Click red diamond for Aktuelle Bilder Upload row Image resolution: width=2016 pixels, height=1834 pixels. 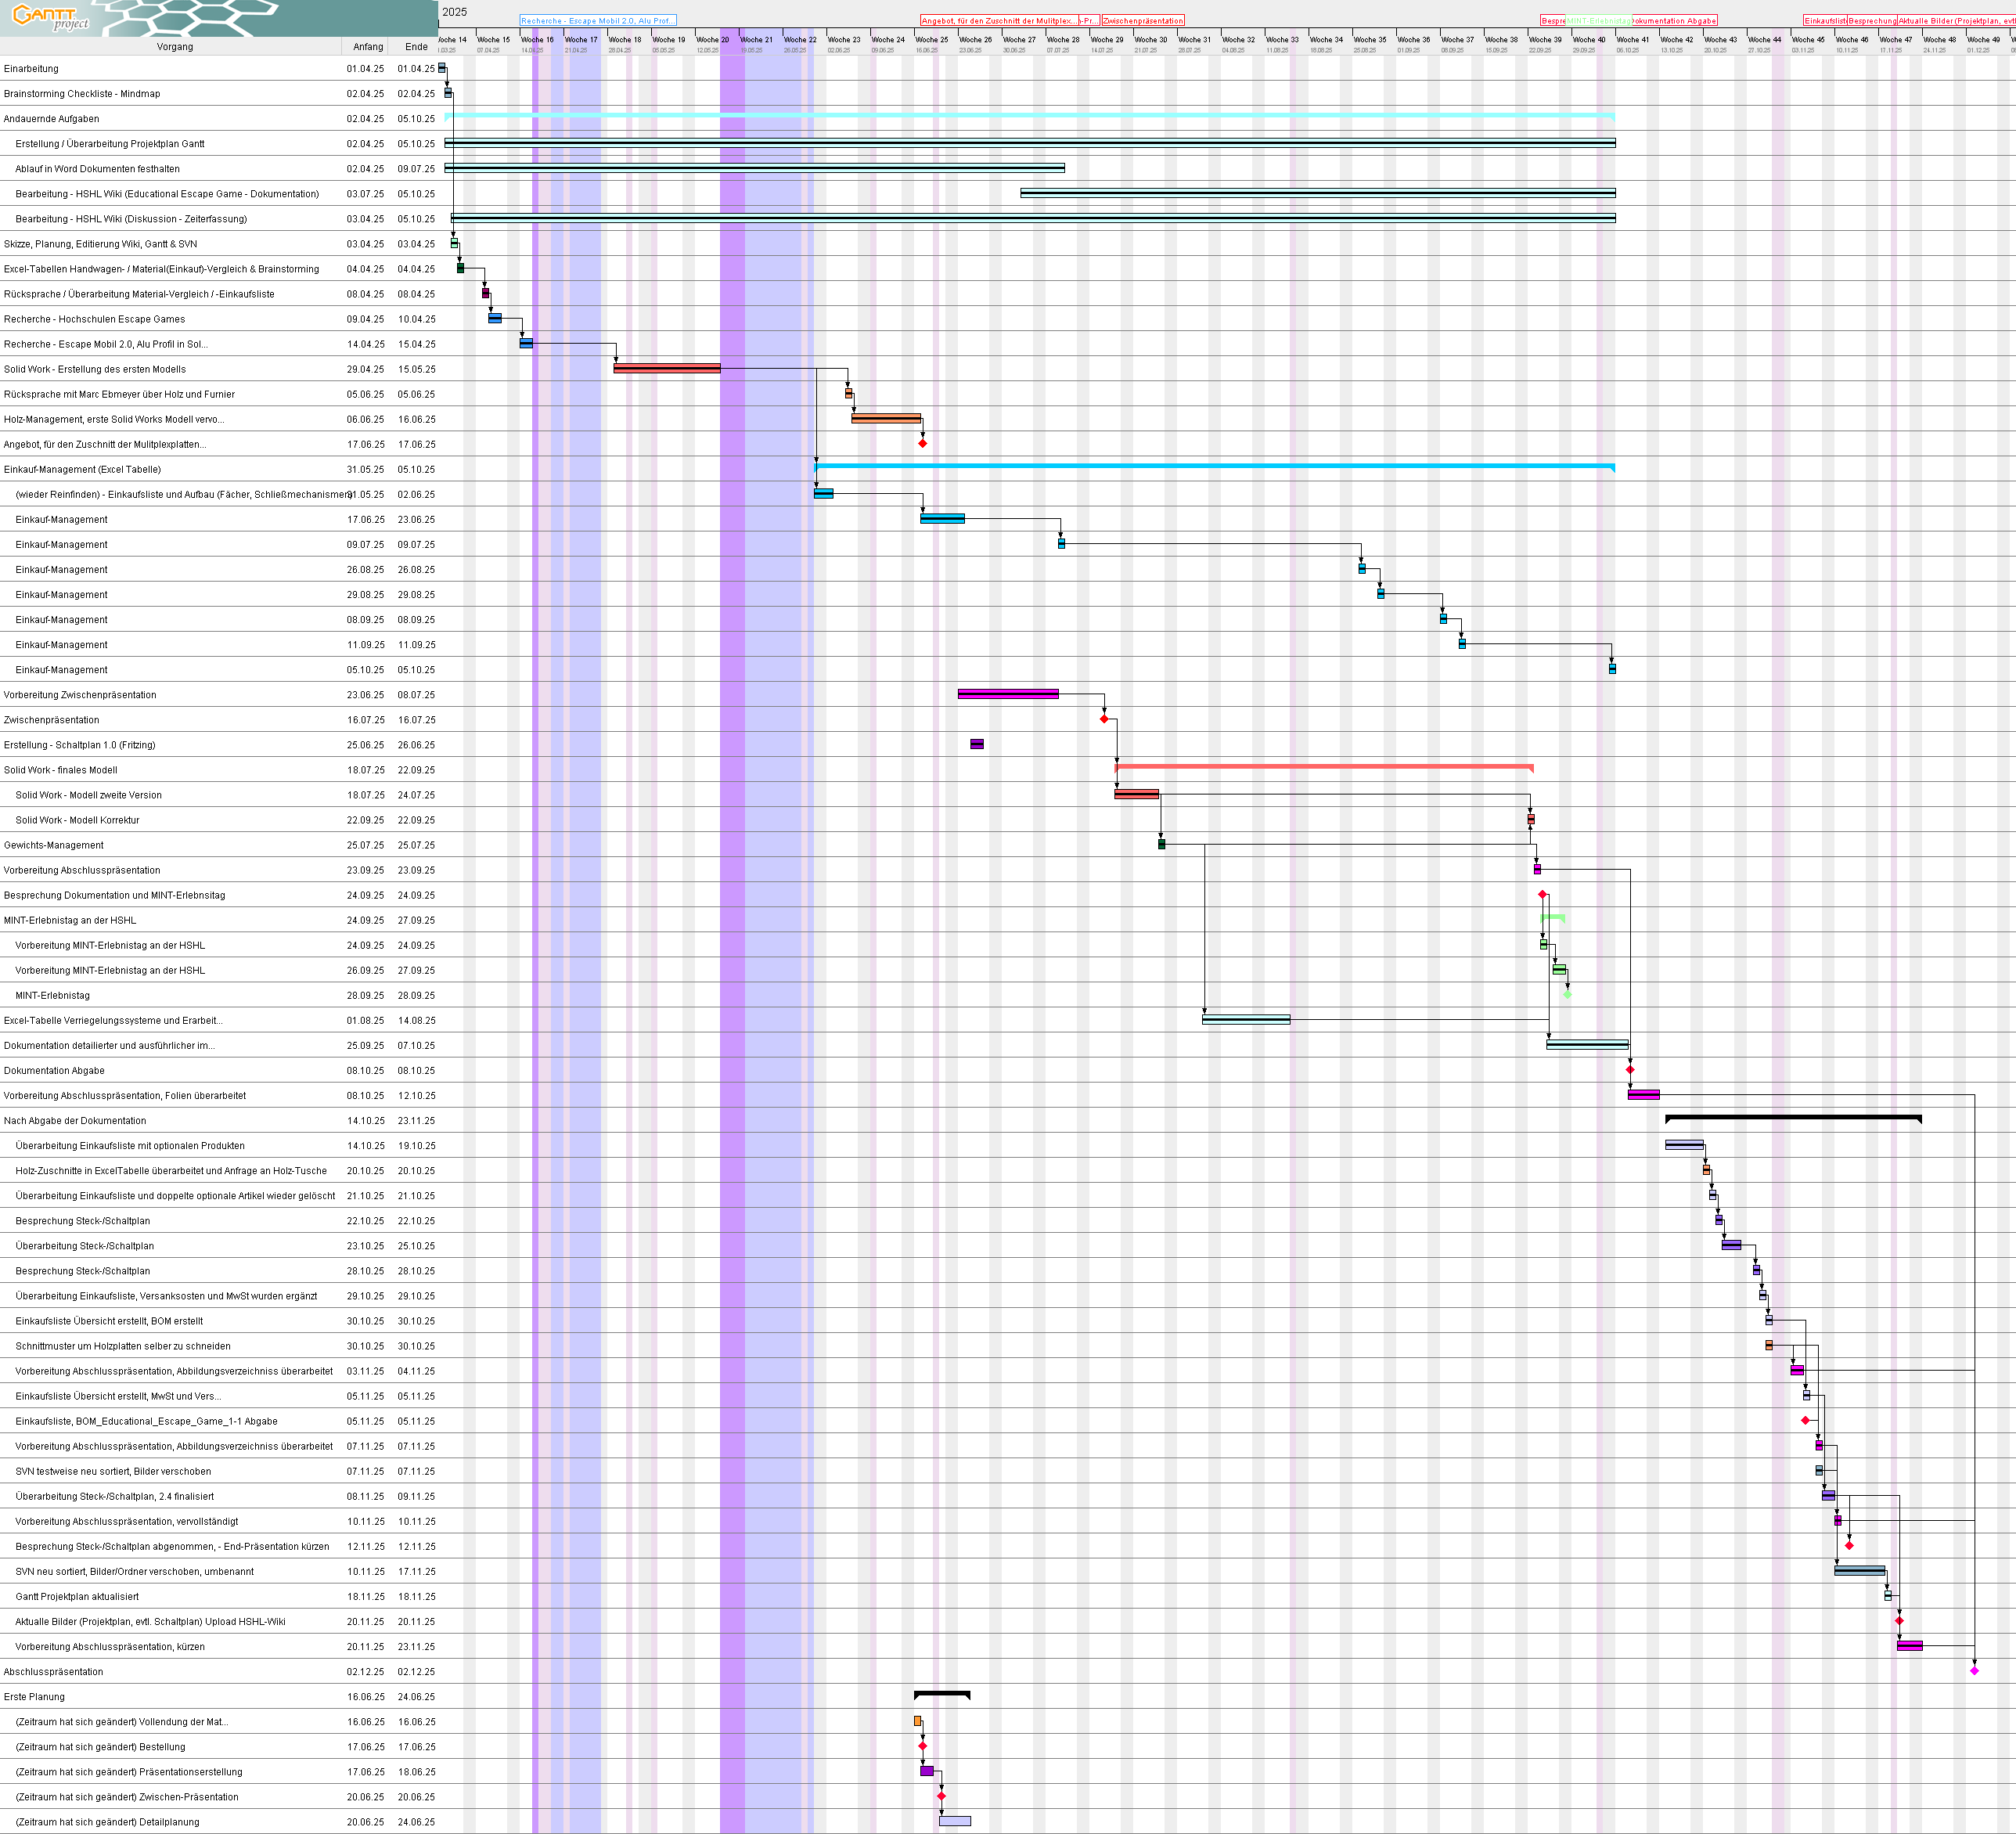click(x=1899, y=1621)
